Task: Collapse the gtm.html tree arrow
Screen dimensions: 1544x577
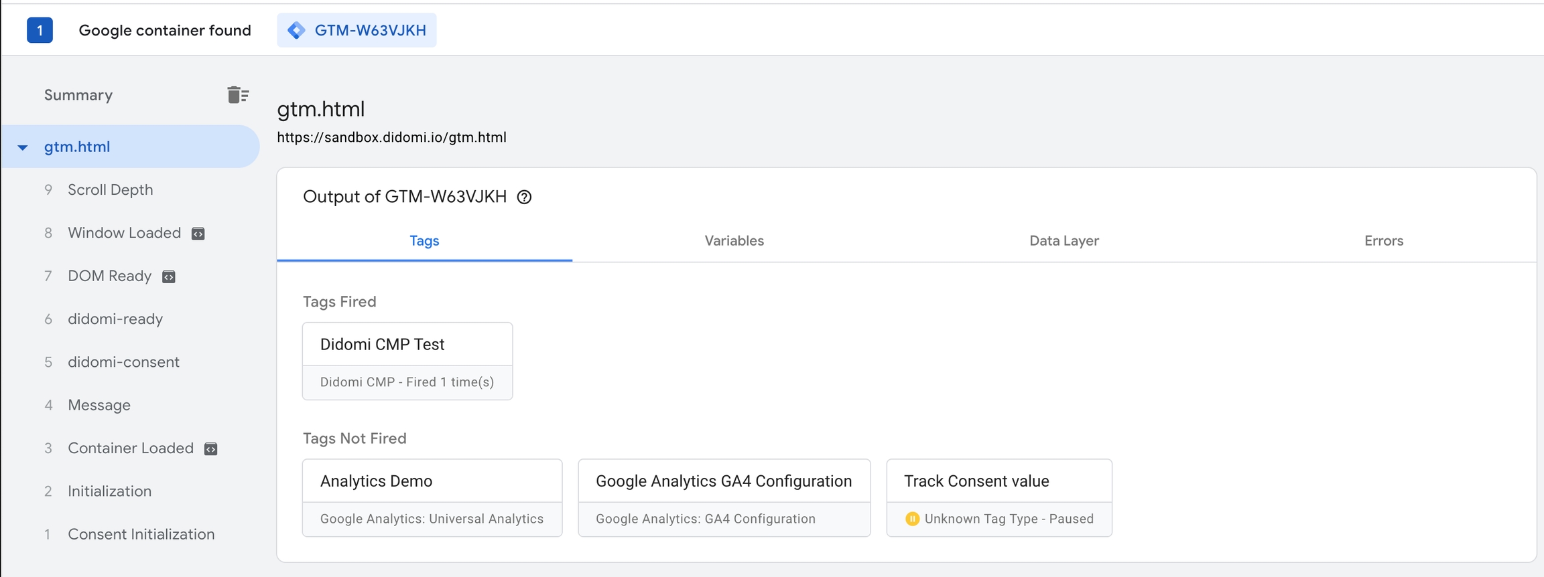Action: (x=23, y=147)
